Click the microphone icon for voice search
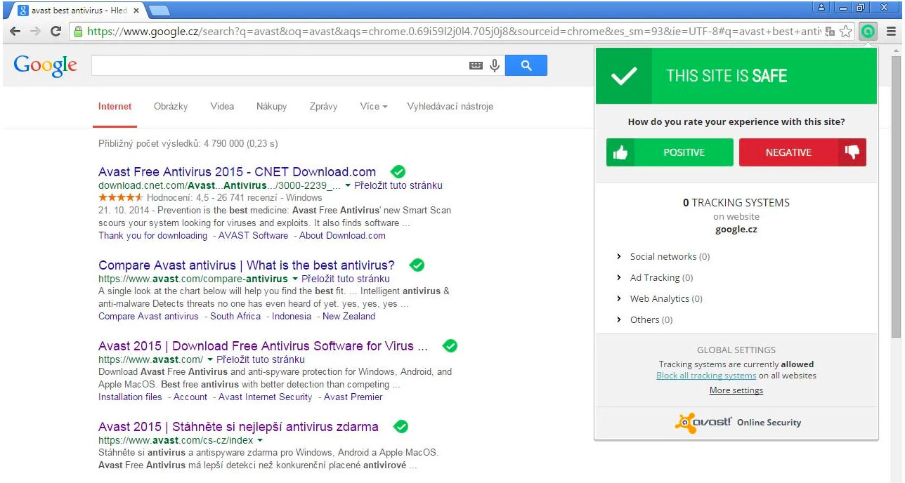This screenshot has height=483, width=905. coord(494,65)
